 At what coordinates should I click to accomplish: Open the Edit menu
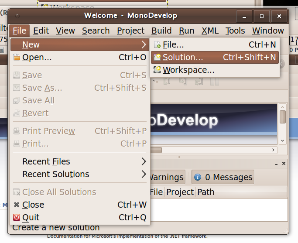(x=41, y=31)
